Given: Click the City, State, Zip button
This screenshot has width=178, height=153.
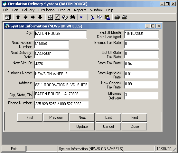Looking at the screenshot, I should [x=20, y=95].
